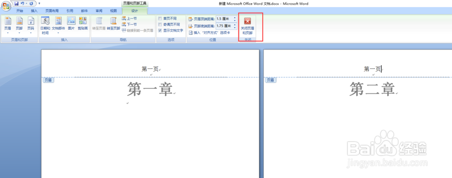Click the 页脚底端距离 value field showing 1.75 厘米
The width and height of the screenshot is (452, 178).
(224, 26)
